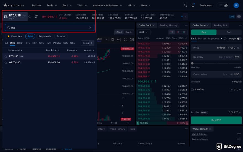Viewport: 243px width, 152px height.
Task: Swap the Total column unit icon
Action: point(186,38)
